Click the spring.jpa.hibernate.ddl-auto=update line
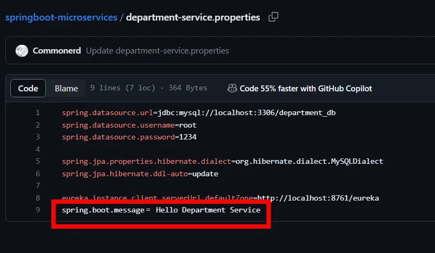This screenshot has width=435, height=253. (x=140, y=174)
